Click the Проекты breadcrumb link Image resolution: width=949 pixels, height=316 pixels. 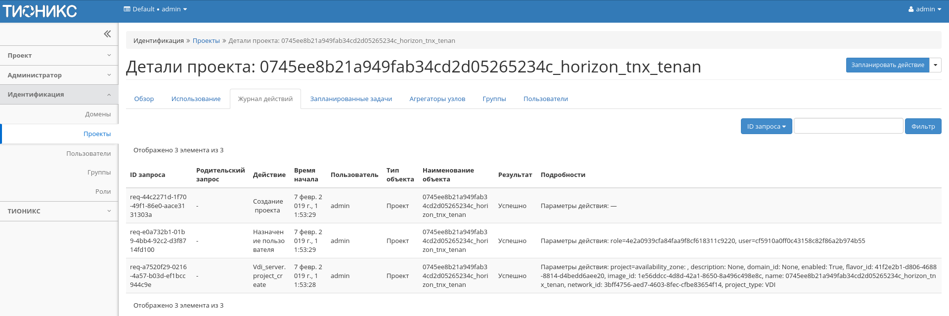(x=206, y=41)
